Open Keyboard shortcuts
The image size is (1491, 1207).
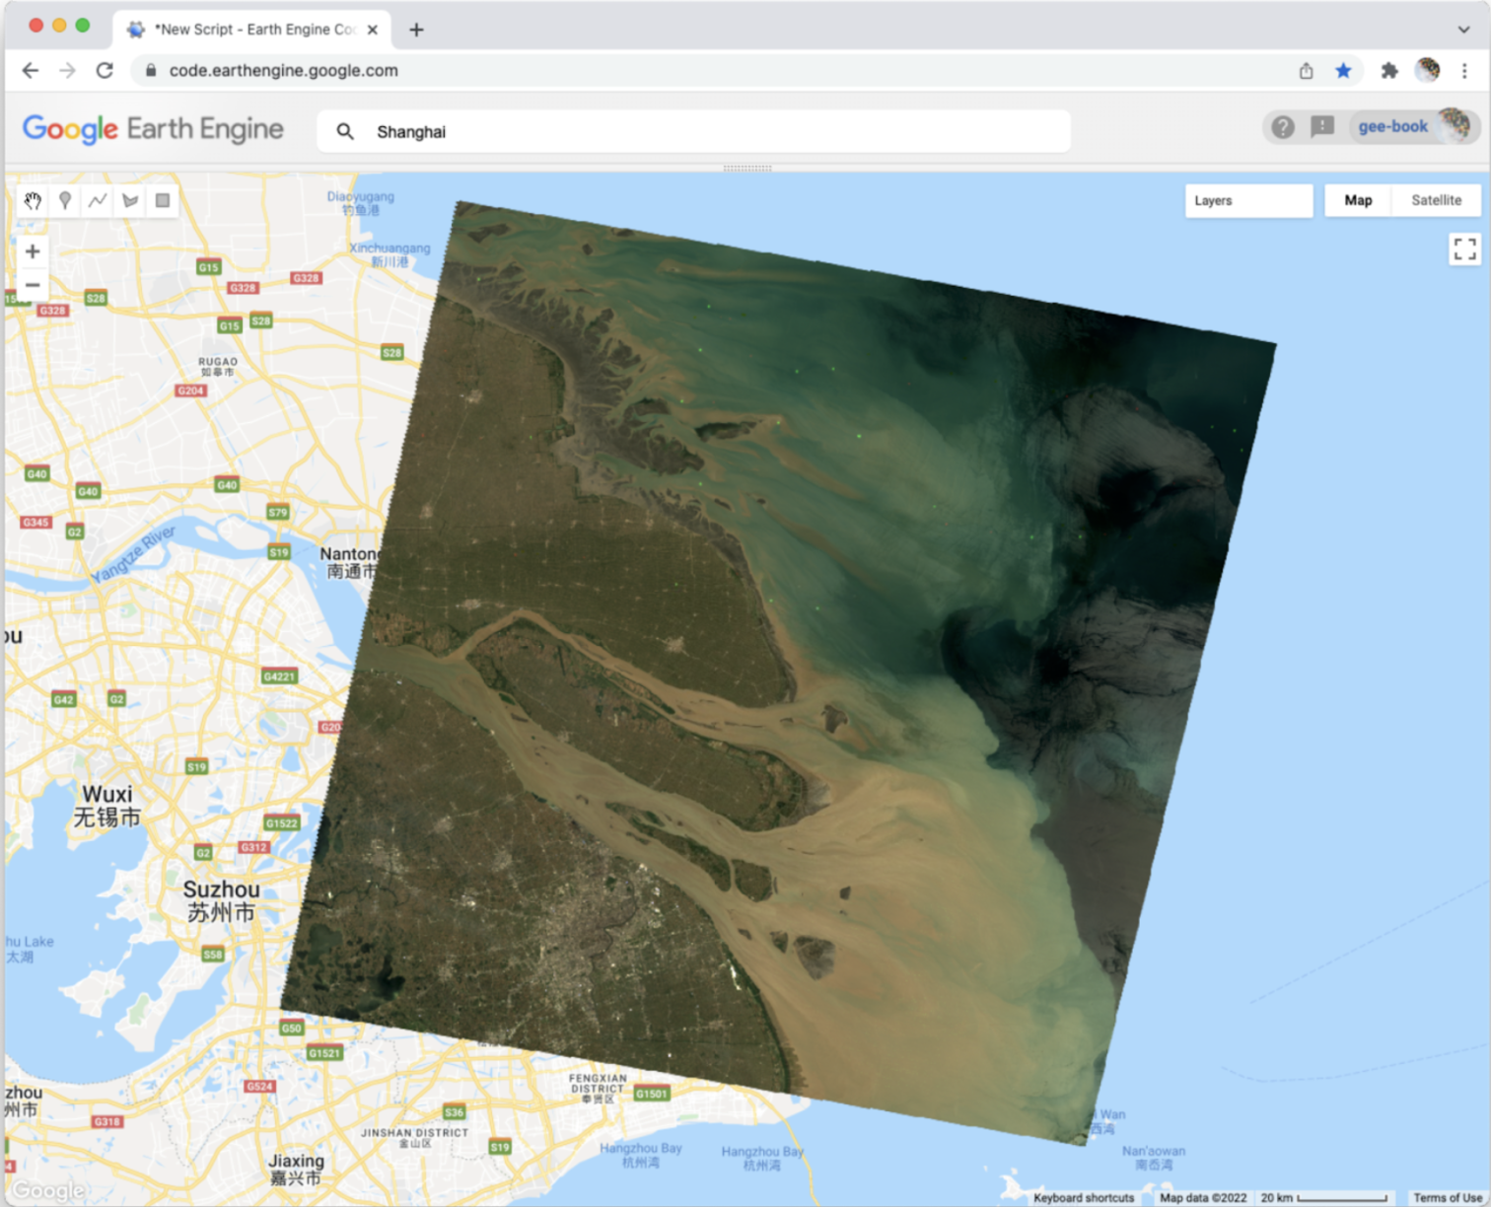point(1084,1198)
